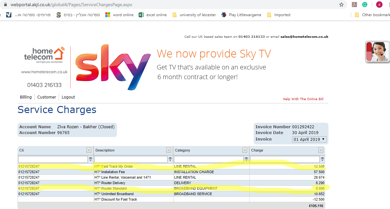Select HT* Line Rental, Voicemail and 1471

pyautogui.click(x=171, y=177)
